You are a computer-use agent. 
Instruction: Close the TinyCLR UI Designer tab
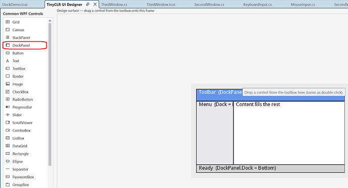[95, 4]
